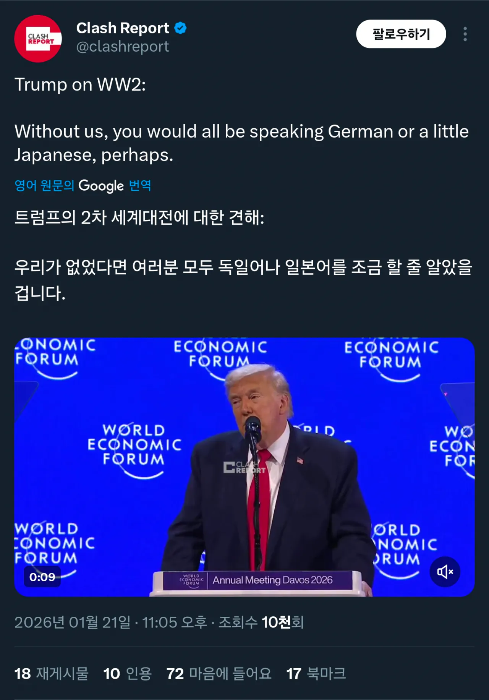This screenshot has width=489, height=700.
Task: Click the blue verified badge
Action: (180, 28)
